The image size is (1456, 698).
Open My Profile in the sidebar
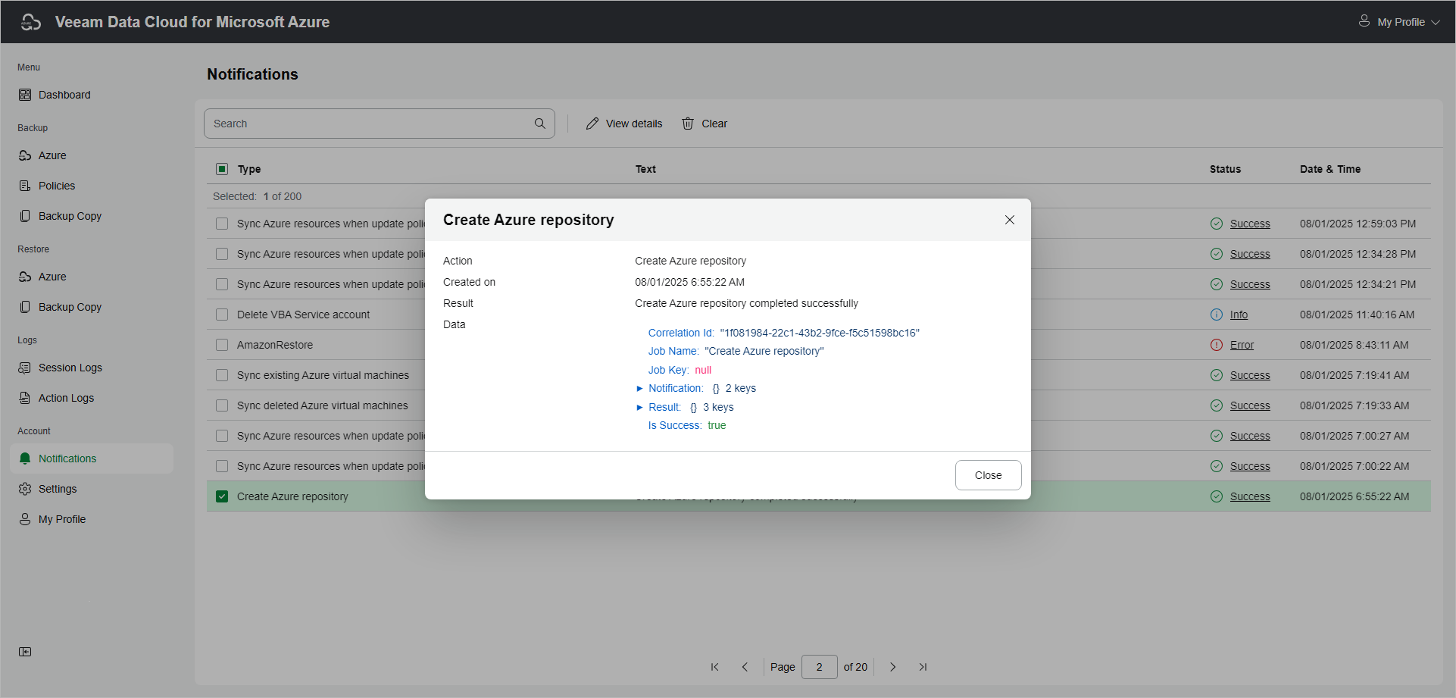click(x=62, y=519)
